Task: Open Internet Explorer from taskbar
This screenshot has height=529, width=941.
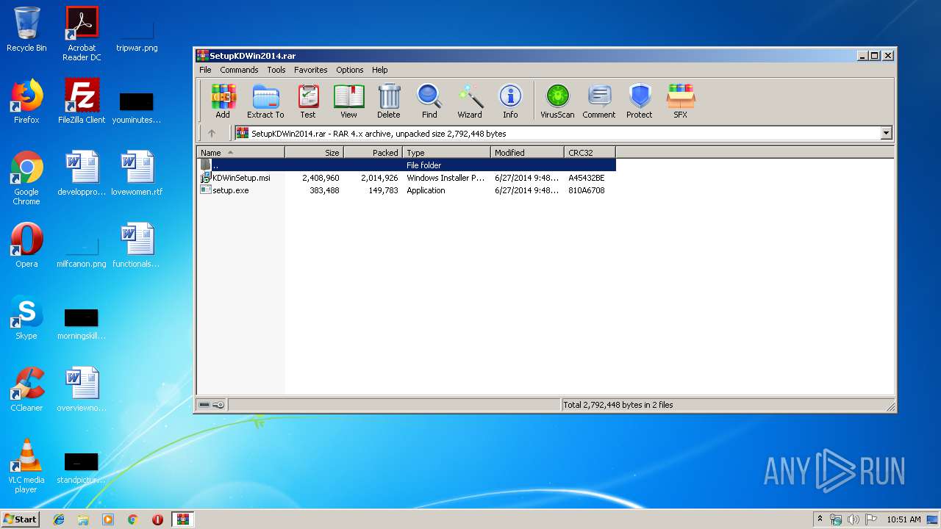Action: click(59, 519)
